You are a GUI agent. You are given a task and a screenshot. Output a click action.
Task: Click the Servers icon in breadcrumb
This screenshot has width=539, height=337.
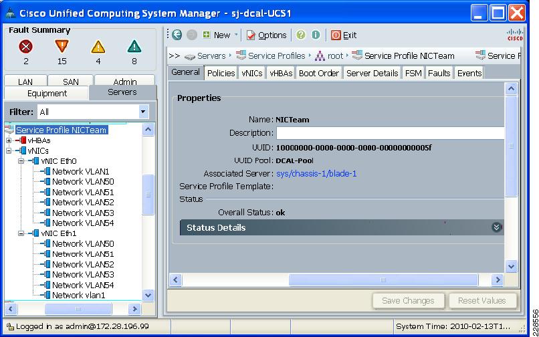pos(190,56)
